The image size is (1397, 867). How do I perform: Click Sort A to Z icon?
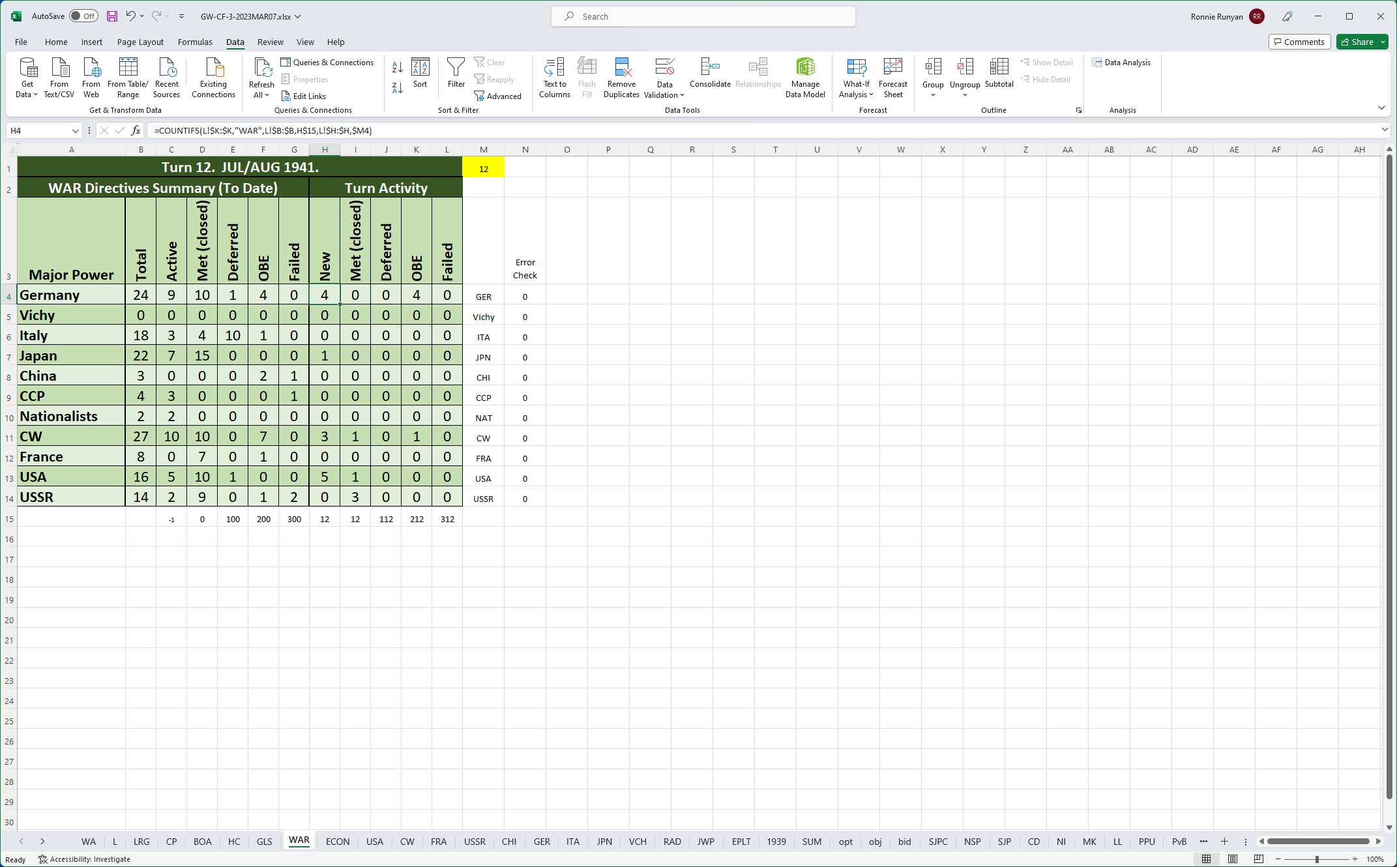pyautogui.click(x=397, y=66)
